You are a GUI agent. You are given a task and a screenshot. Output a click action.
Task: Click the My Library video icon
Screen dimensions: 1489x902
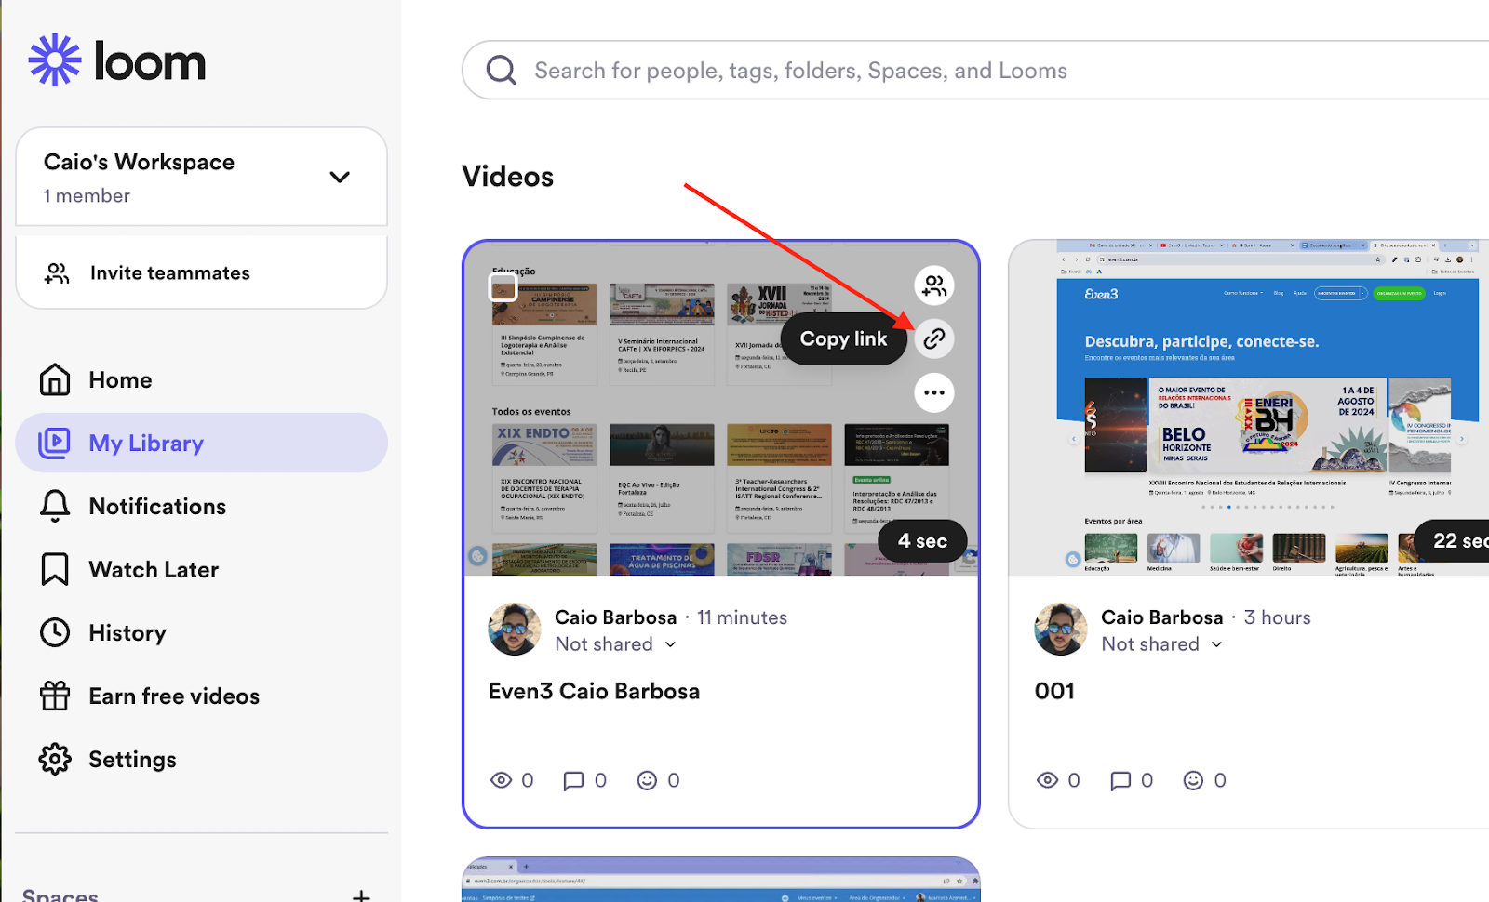(x=55, y=443)
